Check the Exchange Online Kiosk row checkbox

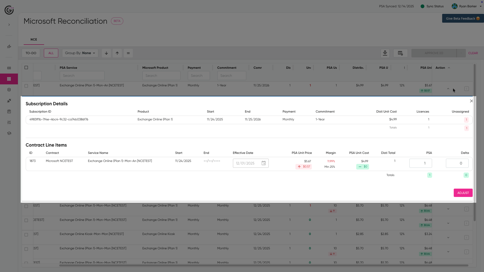click(x=26, y=235)
